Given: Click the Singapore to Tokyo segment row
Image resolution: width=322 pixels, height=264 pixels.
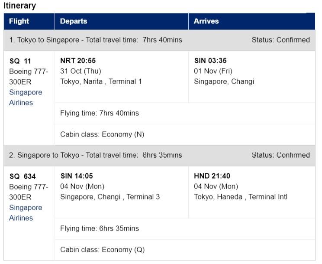Looking at the screenshot, I should point(159,155).
